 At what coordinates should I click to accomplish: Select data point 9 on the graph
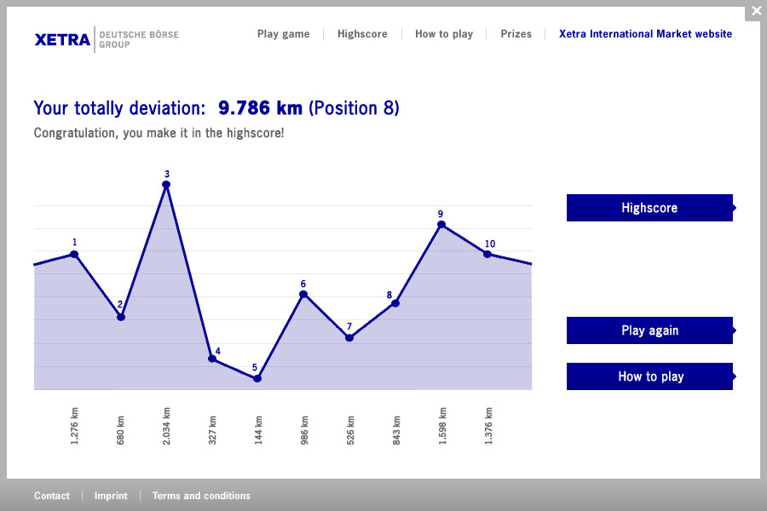pos(441,225)
